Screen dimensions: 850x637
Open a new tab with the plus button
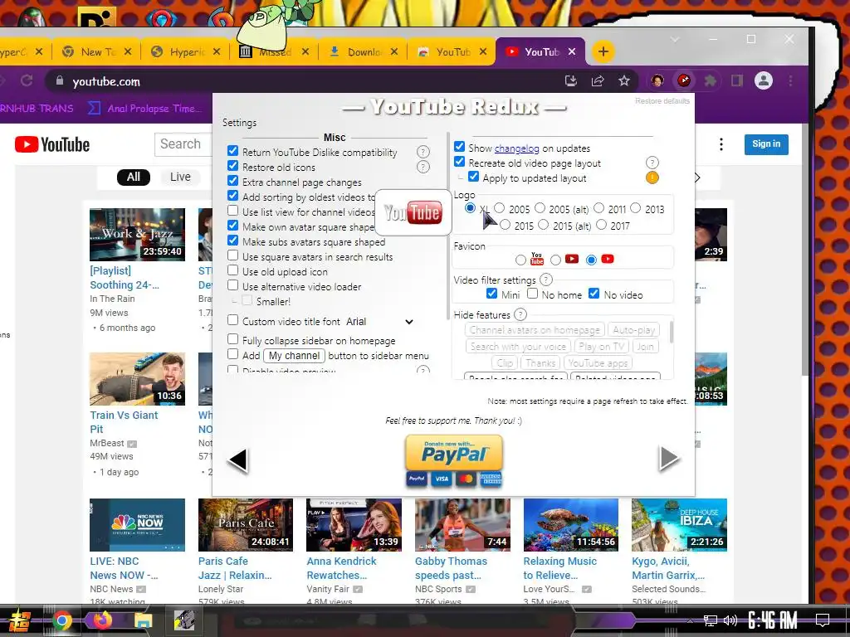[603, 51]
